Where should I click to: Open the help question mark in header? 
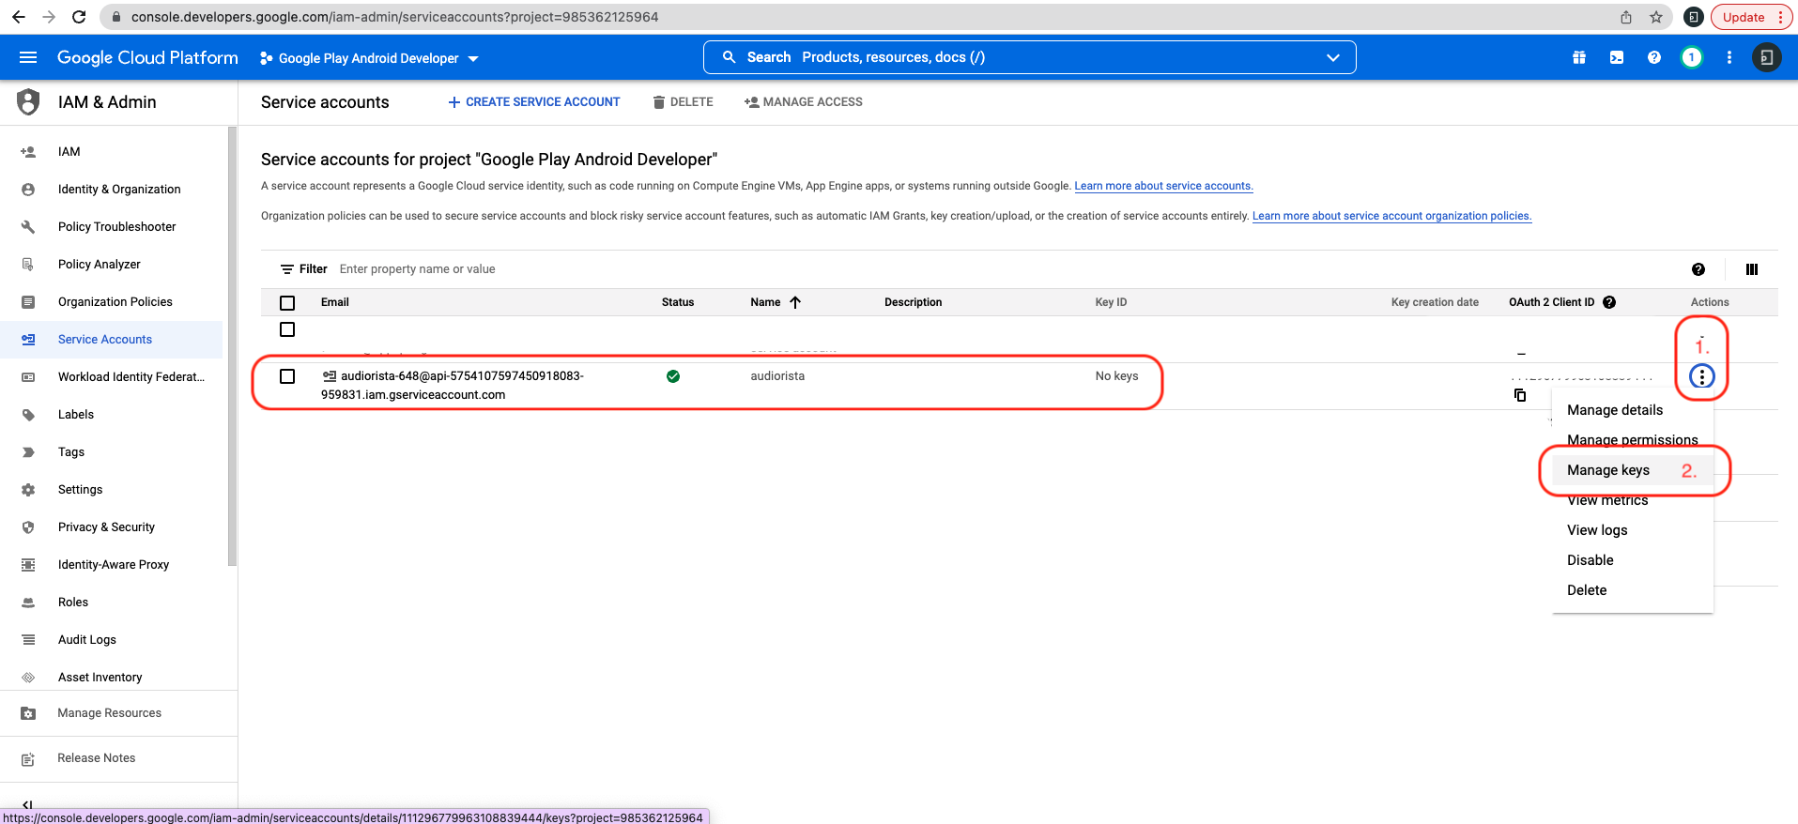(x=1654, y=57)
